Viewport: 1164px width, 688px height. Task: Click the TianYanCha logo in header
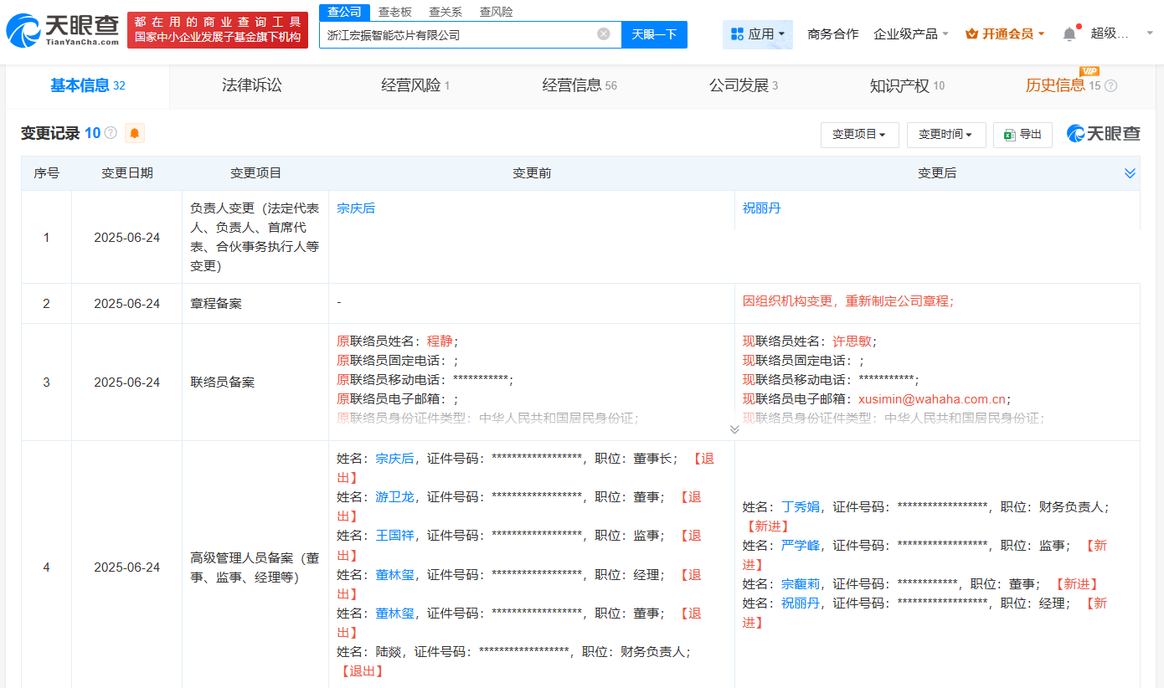click(x=63, y=30)
